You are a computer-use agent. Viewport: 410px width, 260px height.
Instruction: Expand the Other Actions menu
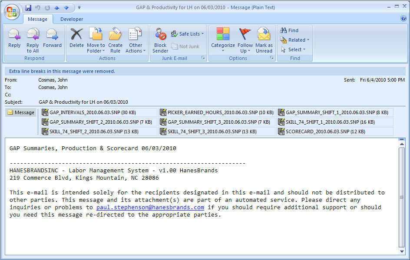pyautogui.click(x=136, y=40)
